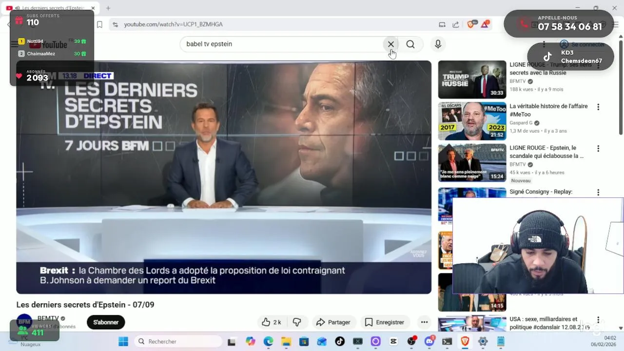Open options menu for 'LIGNE ROUGE - Trump' video
Screen dimensions: 624x351
(598, 65)
